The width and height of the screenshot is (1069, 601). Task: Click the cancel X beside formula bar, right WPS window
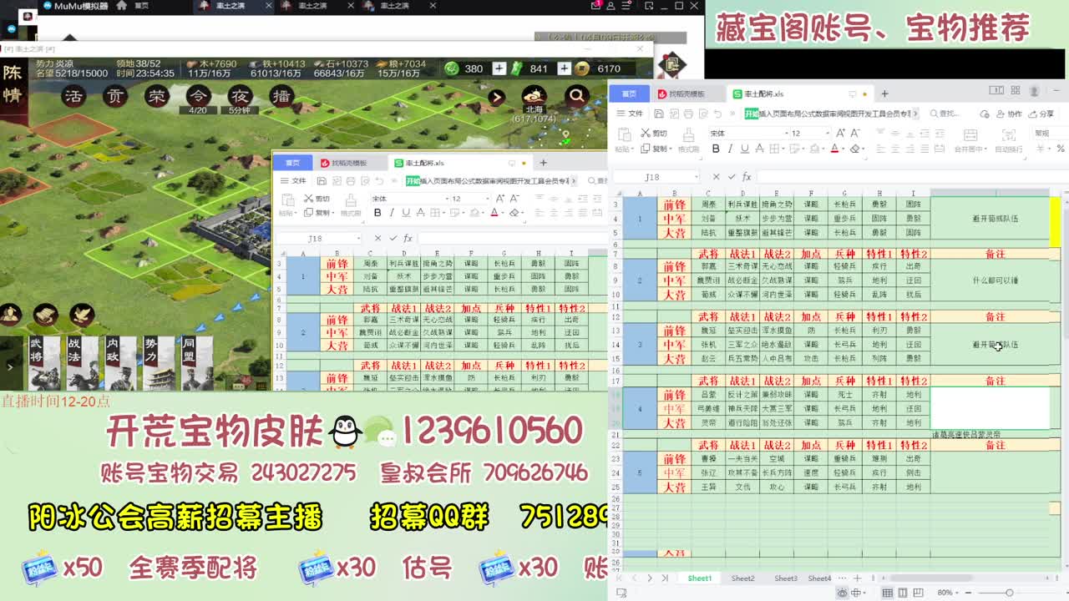[x=716, y=177]
